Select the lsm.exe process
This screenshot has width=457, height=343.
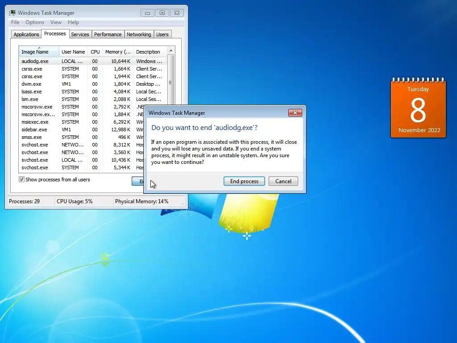point(93,99)
